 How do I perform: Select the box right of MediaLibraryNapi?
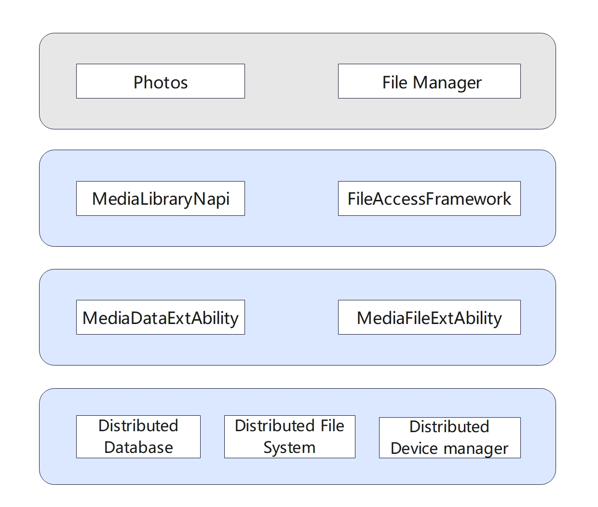(429, 198)
